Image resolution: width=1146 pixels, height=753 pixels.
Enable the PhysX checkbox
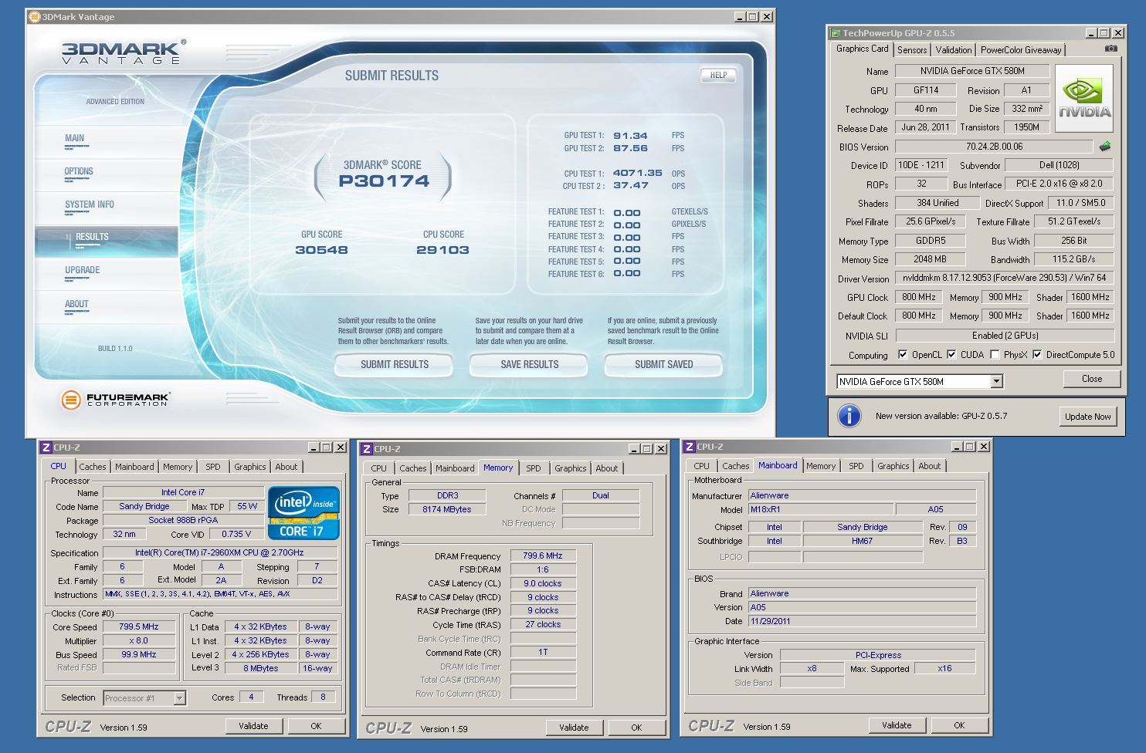(x=995, y=355)
